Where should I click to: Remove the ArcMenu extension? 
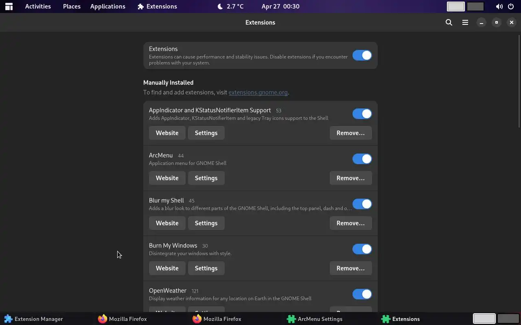pos(350,178)
